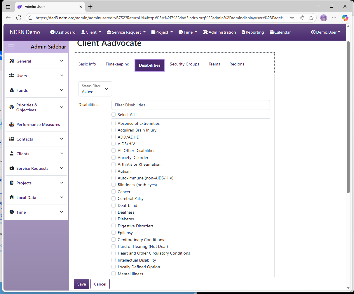Check the Select All checkbox

(x=114, y=115)
